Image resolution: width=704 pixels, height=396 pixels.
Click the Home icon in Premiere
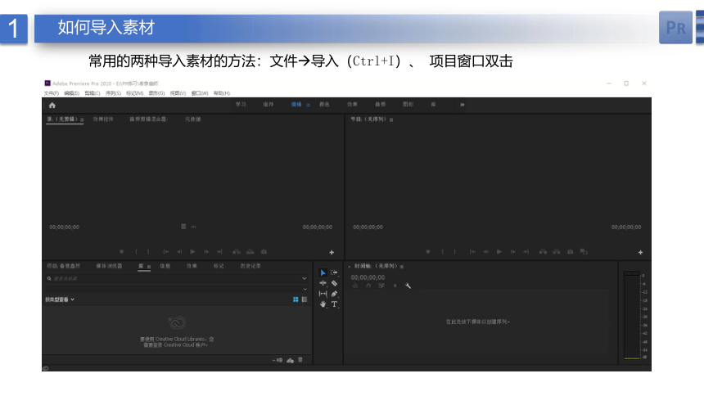click(52, 106)
